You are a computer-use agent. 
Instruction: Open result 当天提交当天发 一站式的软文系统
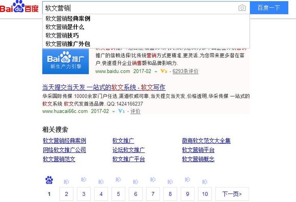point(104,87)
